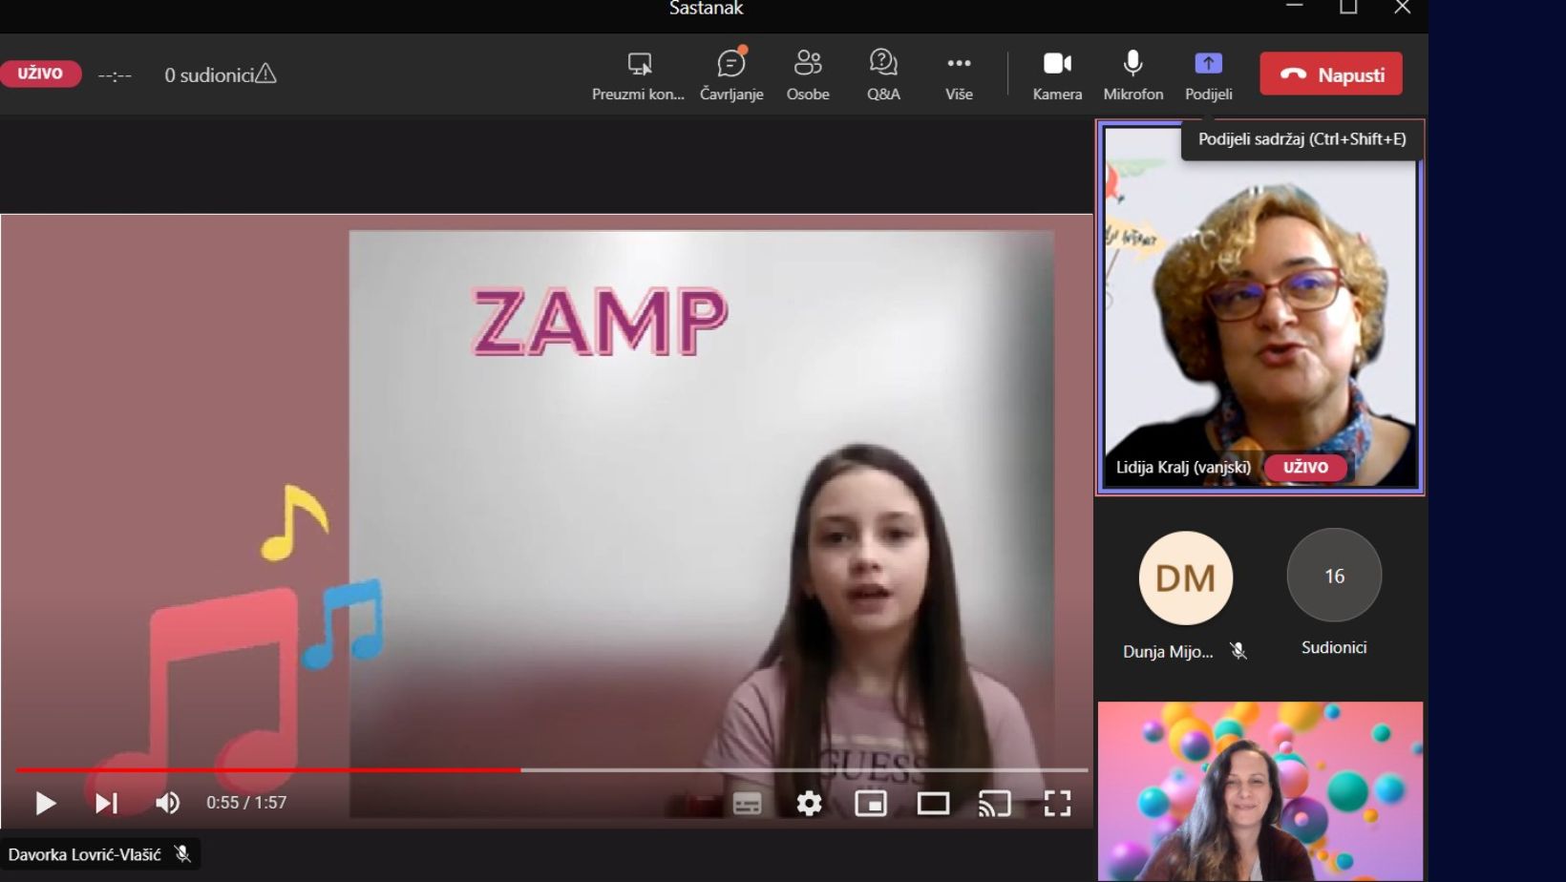
Task: Play the shared video
Action: (x=45, y=803)
